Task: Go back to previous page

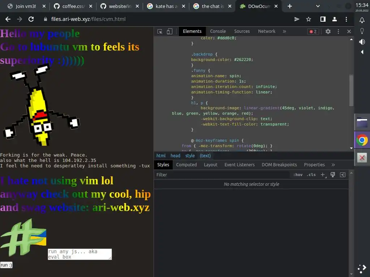Action: (x=8, y=19)
